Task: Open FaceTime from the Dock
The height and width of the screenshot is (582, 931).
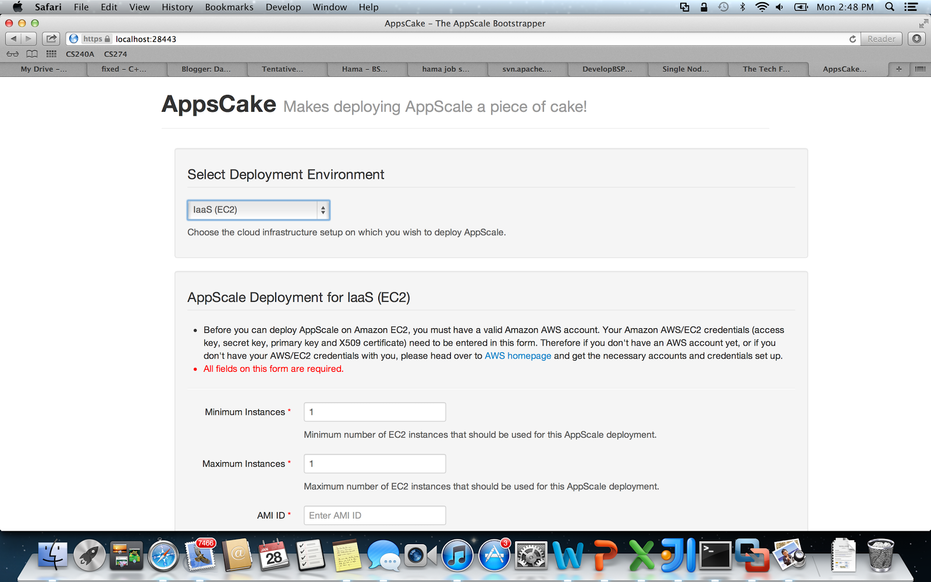Action: pyautogui.click(x=420, y=556)
